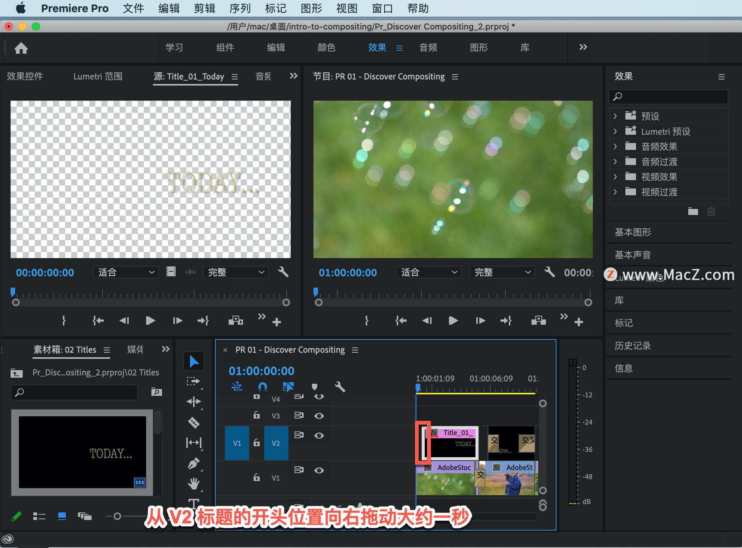
Task: Go to in point in program monitor
Action: [x=401, y=321]
